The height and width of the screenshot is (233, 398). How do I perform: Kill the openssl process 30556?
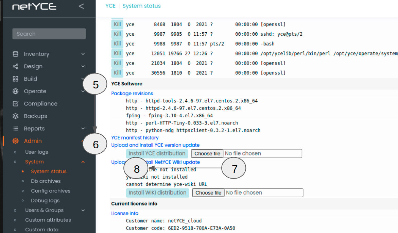(117, 73)
